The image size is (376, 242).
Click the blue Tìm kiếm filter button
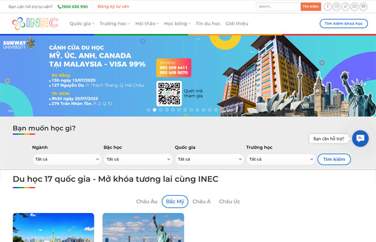click(x=334, y=159)
